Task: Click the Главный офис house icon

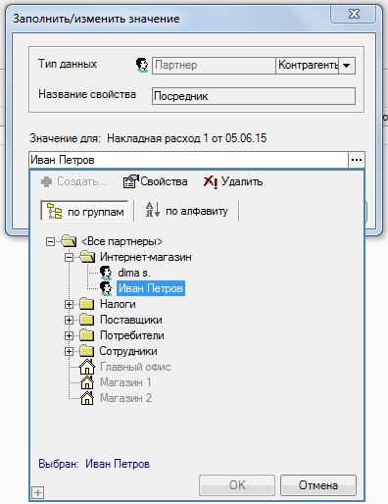Action: click(87, 367)
